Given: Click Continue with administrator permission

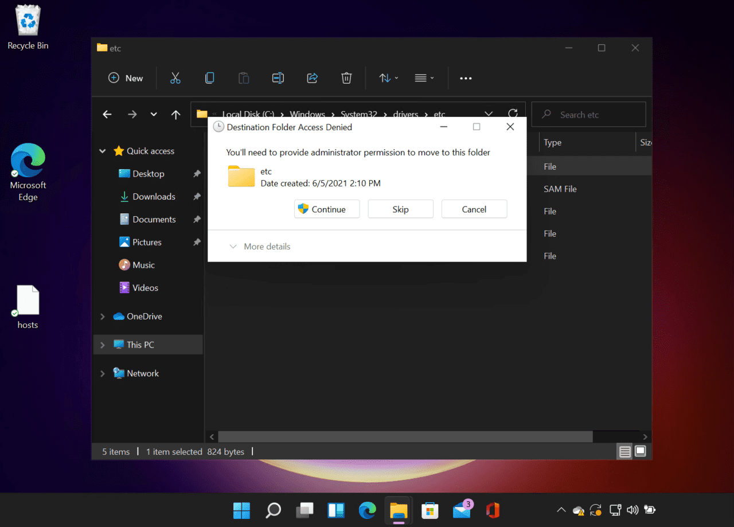Looking at the screenshot, I should coord(326,209).
